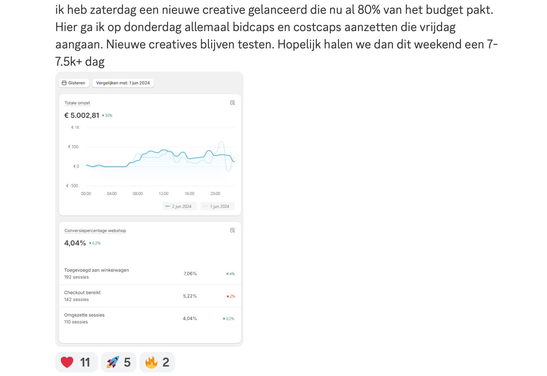Open report icon in Conversiepercentage webshop card

233,230
